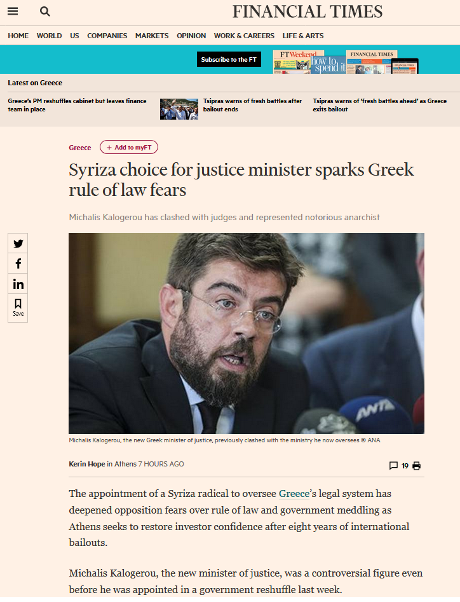Image resolution: width=460 pixels, height=602 pixels.
Task: Open the Tsipras bailout story thumbnail
Action: [179, 109]
